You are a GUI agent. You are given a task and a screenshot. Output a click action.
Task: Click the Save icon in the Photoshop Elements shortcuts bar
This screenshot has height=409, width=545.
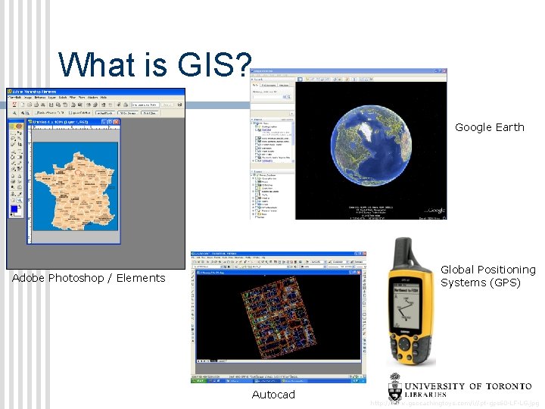(51, 105)
